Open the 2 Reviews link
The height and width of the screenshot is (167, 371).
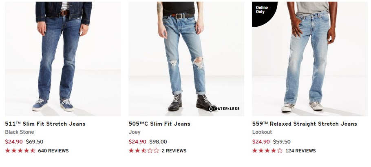(174, 151)
